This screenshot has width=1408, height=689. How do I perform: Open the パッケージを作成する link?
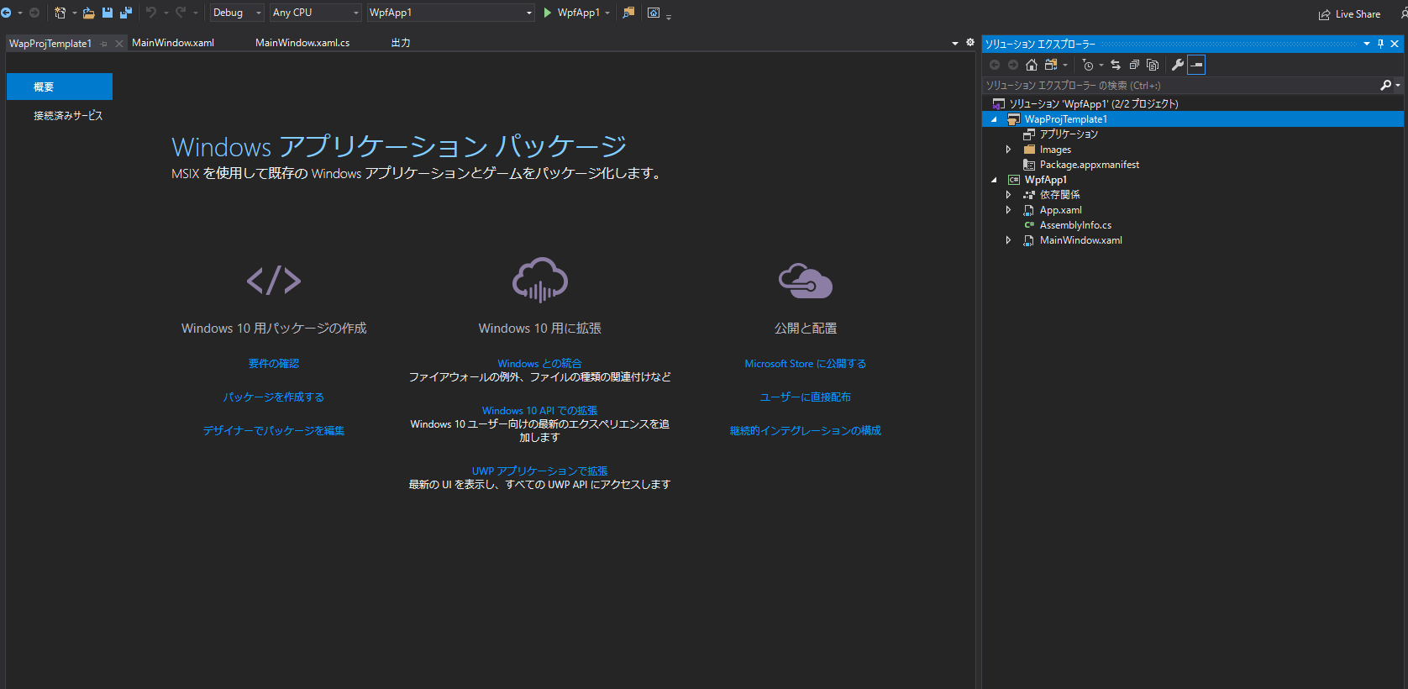click(274, 397)
